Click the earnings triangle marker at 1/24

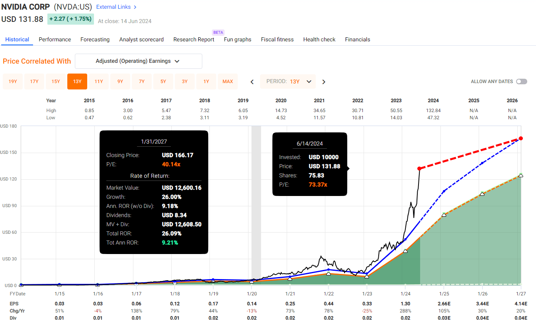point(405,250)
